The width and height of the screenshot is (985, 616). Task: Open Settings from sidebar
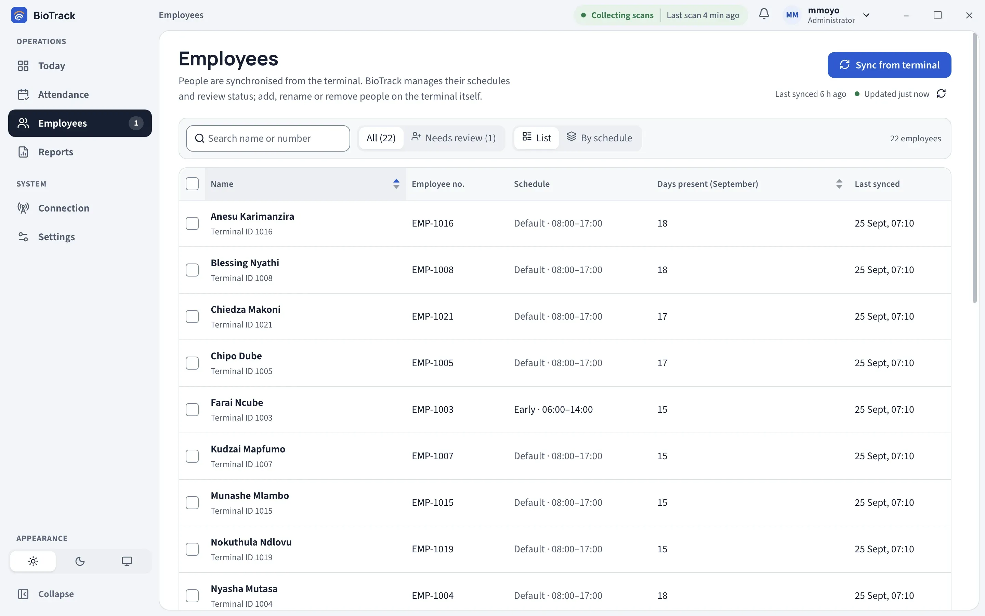(80, 237)
